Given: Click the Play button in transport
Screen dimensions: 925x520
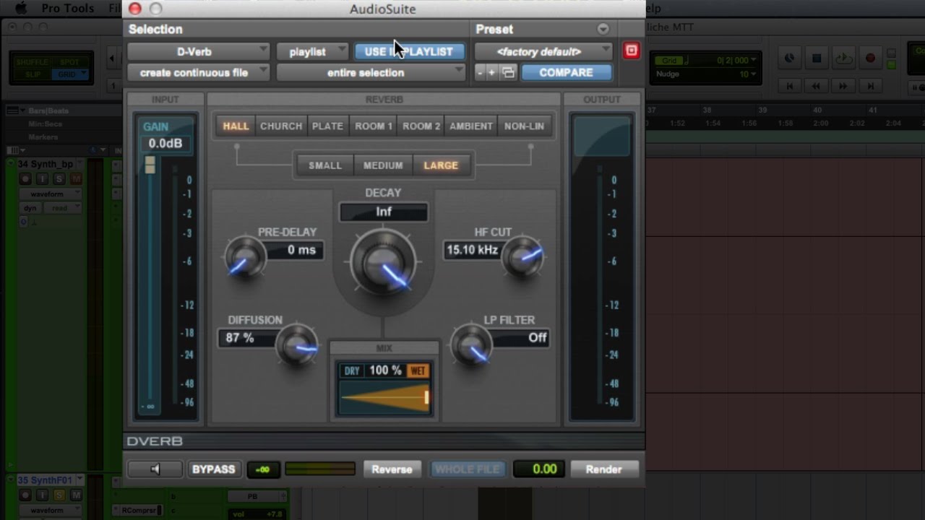Looking at the screenshot, I should (x=843, y=58).
